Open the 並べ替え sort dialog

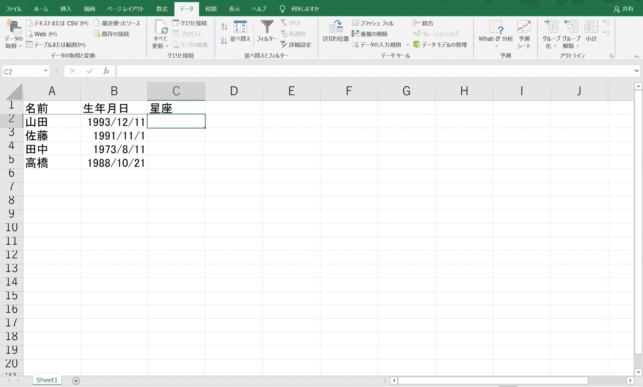pyautogui.click(x=240, y=31)
